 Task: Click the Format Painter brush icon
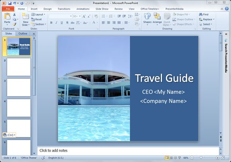[14, 24]
